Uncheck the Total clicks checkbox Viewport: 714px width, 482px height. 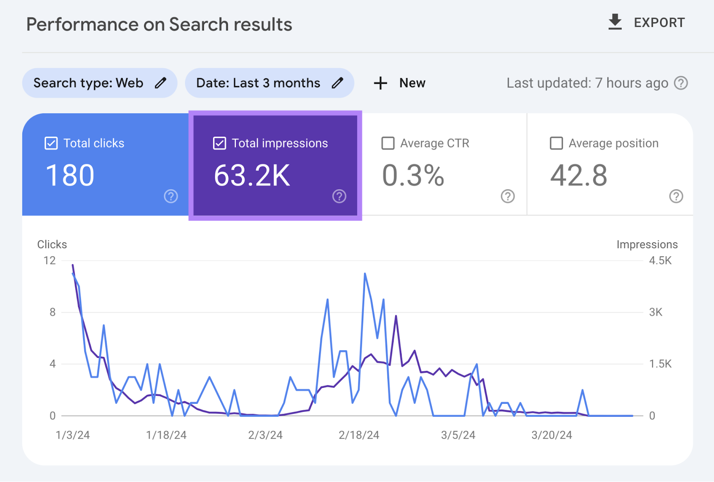tap(50, 143)
